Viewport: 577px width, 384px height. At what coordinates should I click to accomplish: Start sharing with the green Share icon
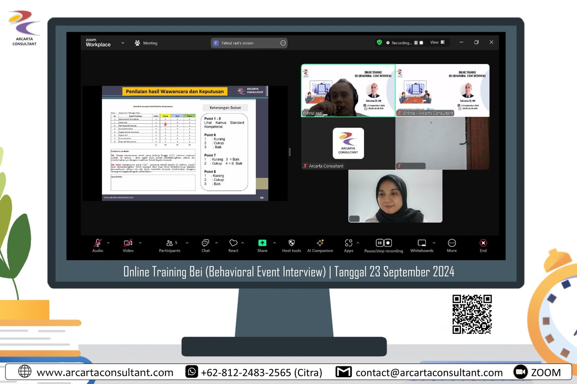coord(262,243)
